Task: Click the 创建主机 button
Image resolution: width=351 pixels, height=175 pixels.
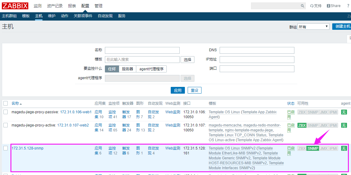Action: click(x=341, y=26)
